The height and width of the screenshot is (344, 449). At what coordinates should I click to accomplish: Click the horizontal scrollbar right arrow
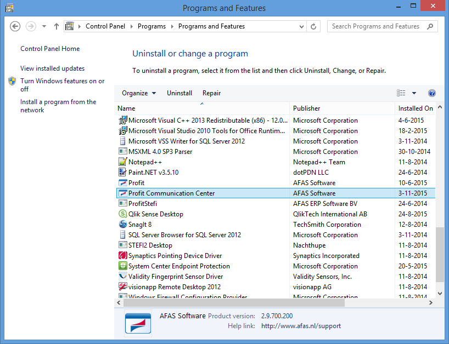click(431, 302)
